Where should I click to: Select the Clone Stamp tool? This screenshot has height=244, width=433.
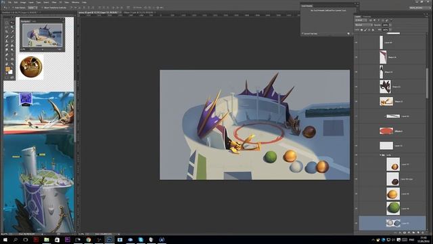point(7,41)
